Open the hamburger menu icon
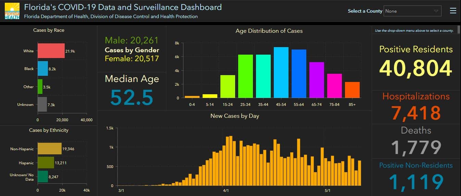This screenshot has height=196, width=461. [453, 11]
